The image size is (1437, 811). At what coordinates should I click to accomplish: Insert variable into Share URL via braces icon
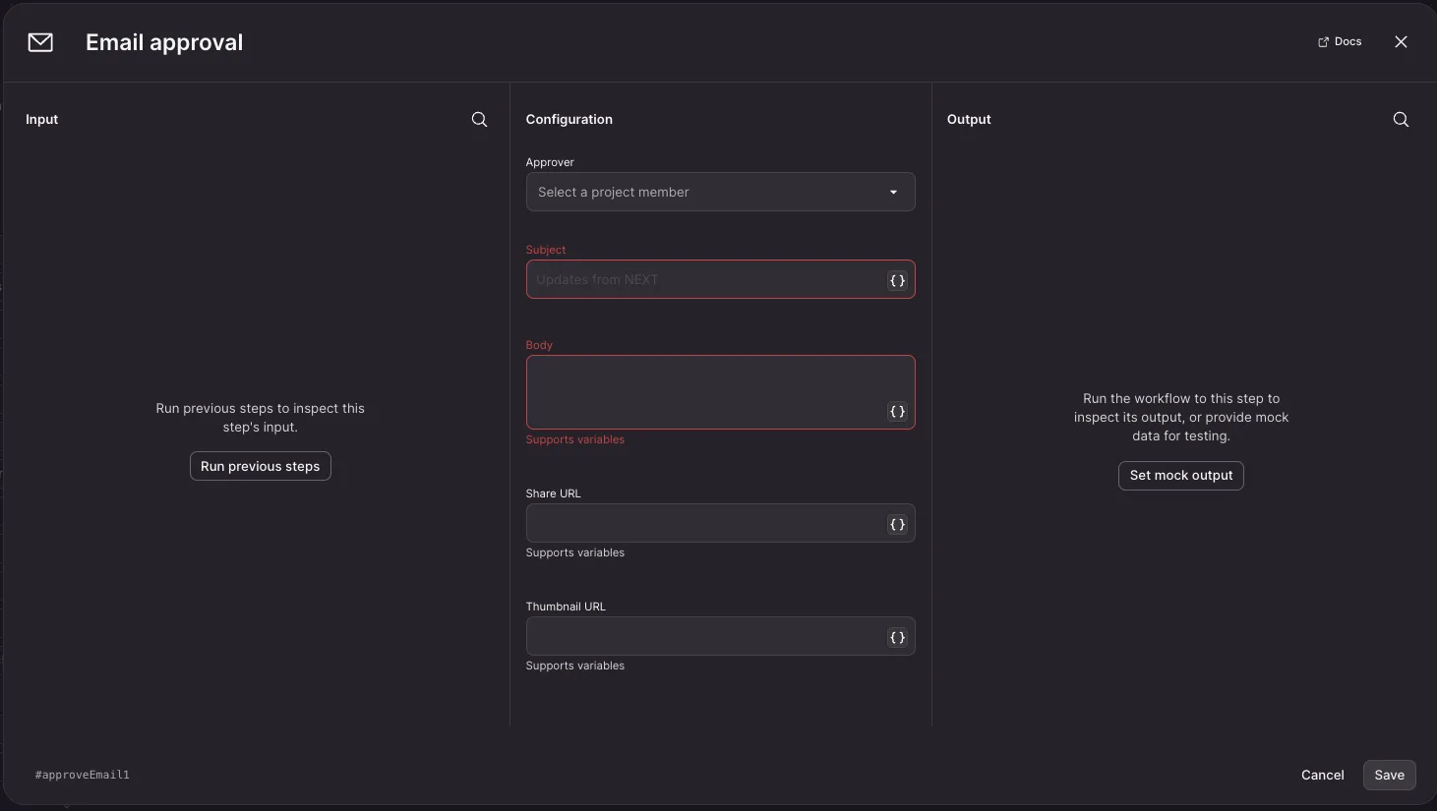897,524
